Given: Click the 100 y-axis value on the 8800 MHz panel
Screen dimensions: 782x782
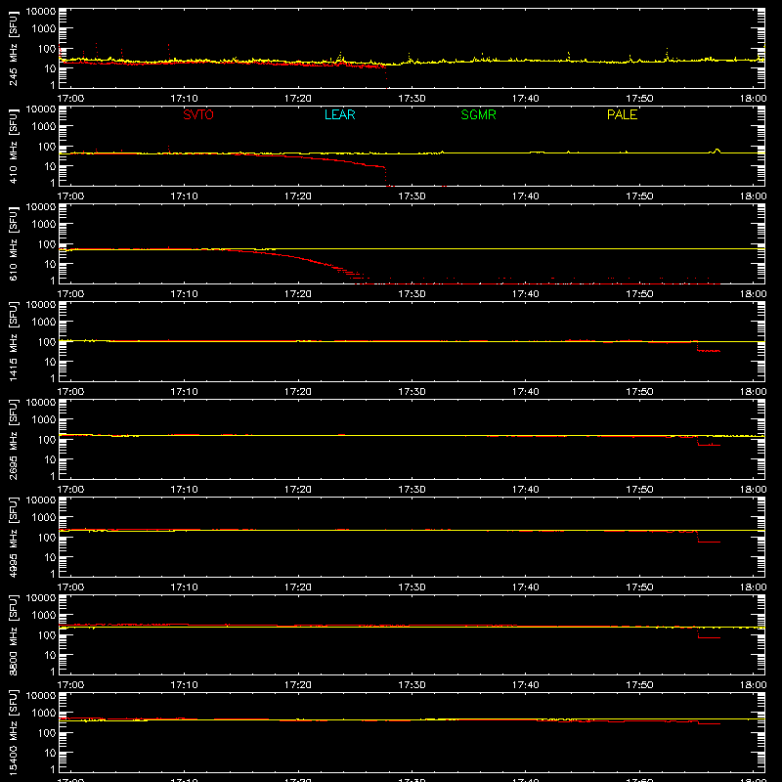Looking at the screenshot, I should pos(47,635).
